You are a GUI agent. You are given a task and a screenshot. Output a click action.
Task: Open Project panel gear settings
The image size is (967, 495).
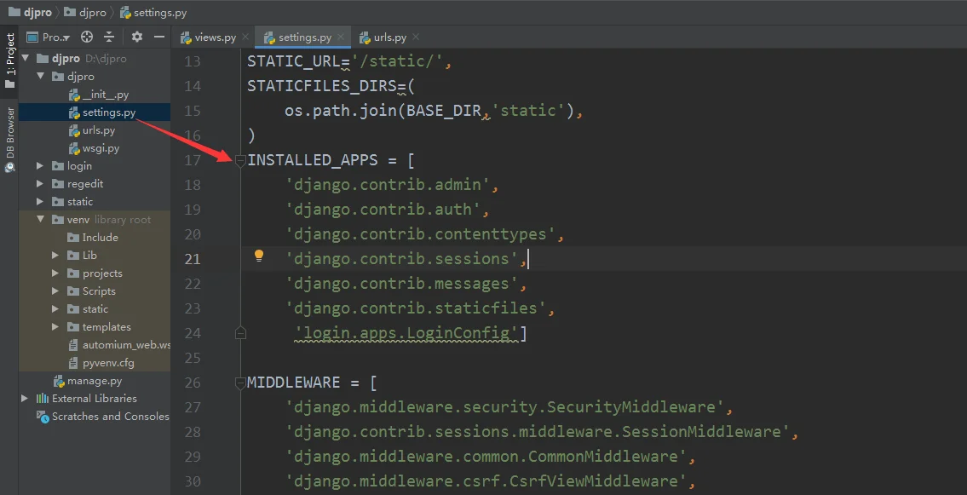[137, 37]
